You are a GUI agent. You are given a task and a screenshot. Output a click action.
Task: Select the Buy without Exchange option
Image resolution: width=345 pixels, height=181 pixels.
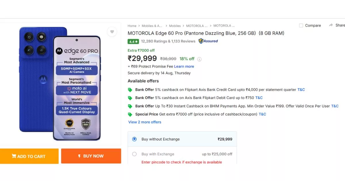click(x=134, y=139)
